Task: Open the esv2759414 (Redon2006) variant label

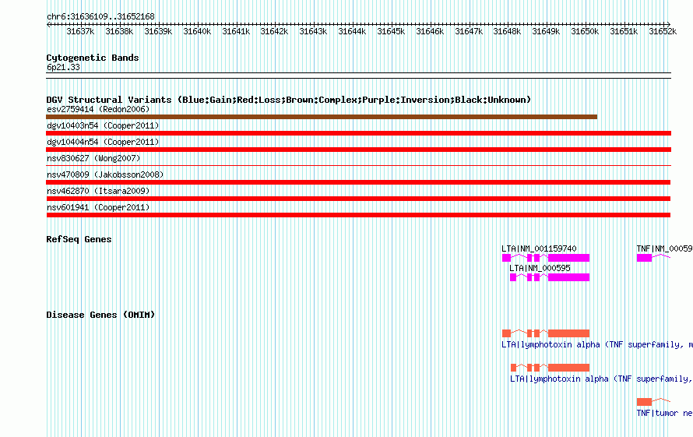Action: coord(98,109)
